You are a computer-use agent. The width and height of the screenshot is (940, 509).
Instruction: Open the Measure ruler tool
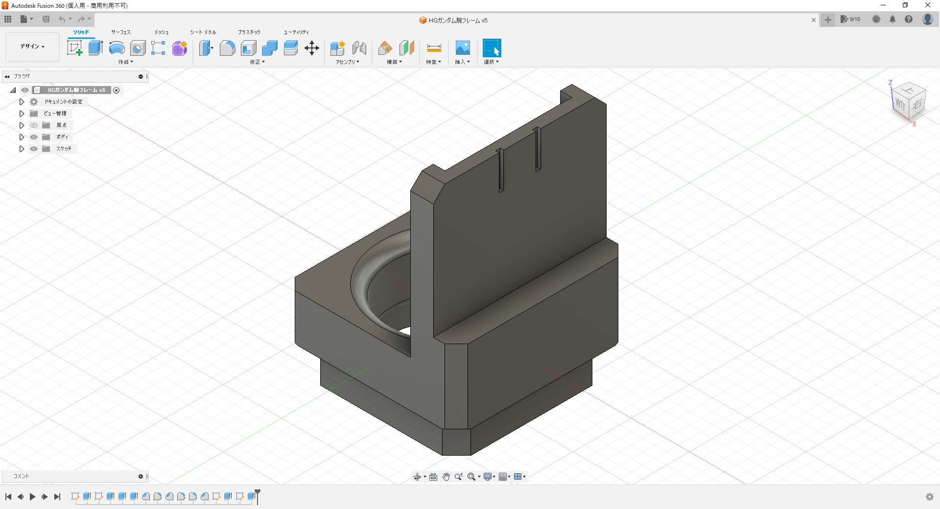434,48
